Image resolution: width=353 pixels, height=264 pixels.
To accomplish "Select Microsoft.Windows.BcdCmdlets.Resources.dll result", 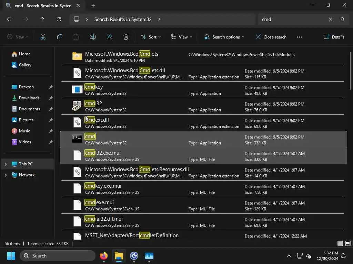I will [x=203, y=173].
